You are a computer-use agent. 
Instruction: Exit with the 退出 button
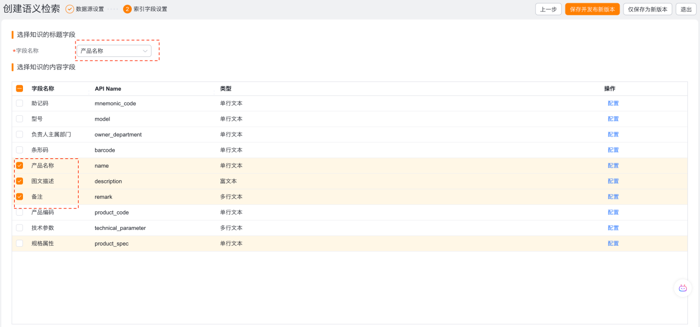pos(686,9)
